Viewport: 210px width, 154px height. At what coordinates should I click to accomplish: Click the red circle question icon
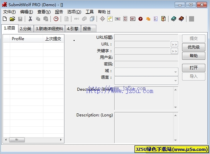(140, 19)
